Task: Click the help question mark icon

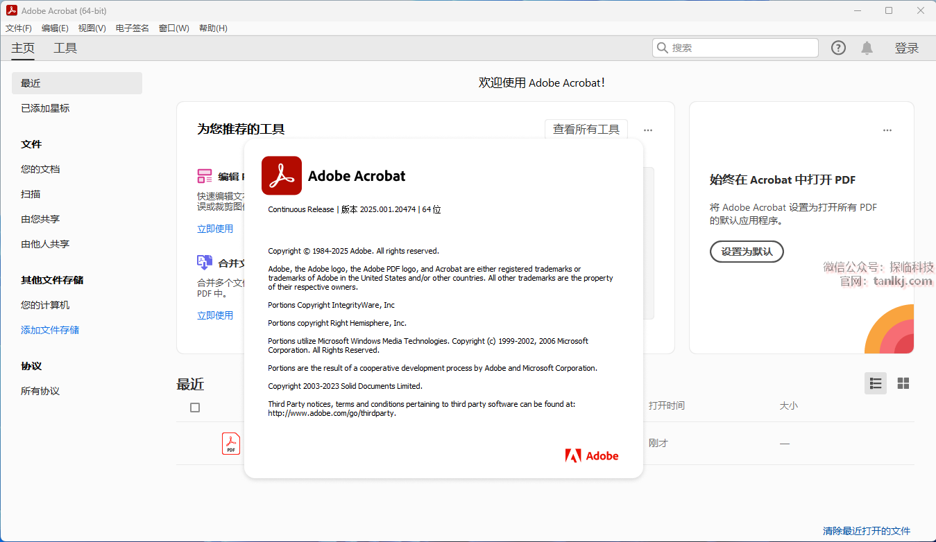Action: pos(838,48)
